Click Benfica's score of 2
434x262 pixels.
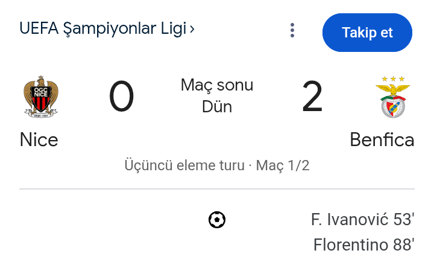312,97
